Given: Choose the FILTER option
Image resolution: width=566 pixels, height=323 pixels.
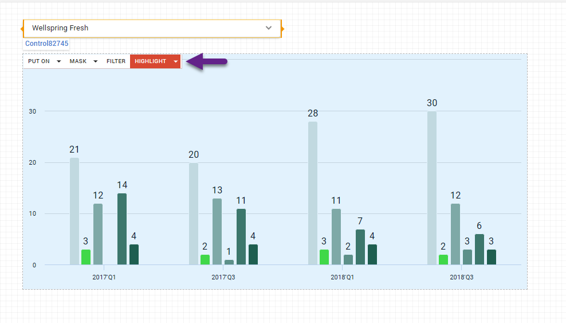Looking at the screenshot, I should [116, 61].
